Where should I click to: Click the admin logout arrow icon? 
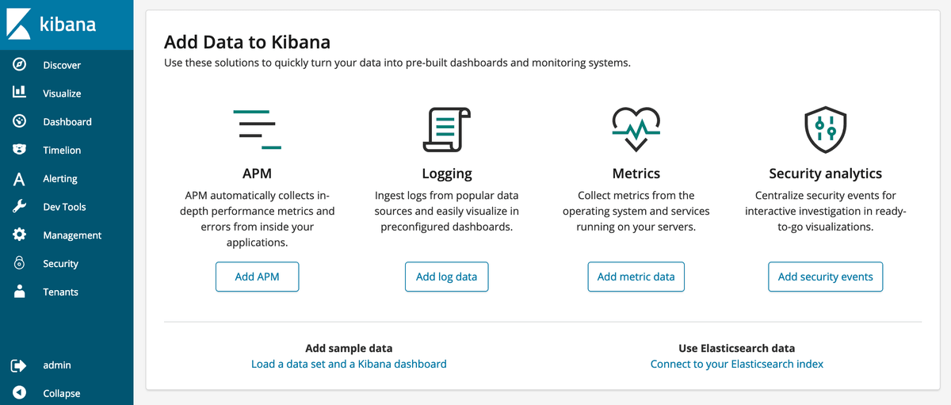[19, 365]
